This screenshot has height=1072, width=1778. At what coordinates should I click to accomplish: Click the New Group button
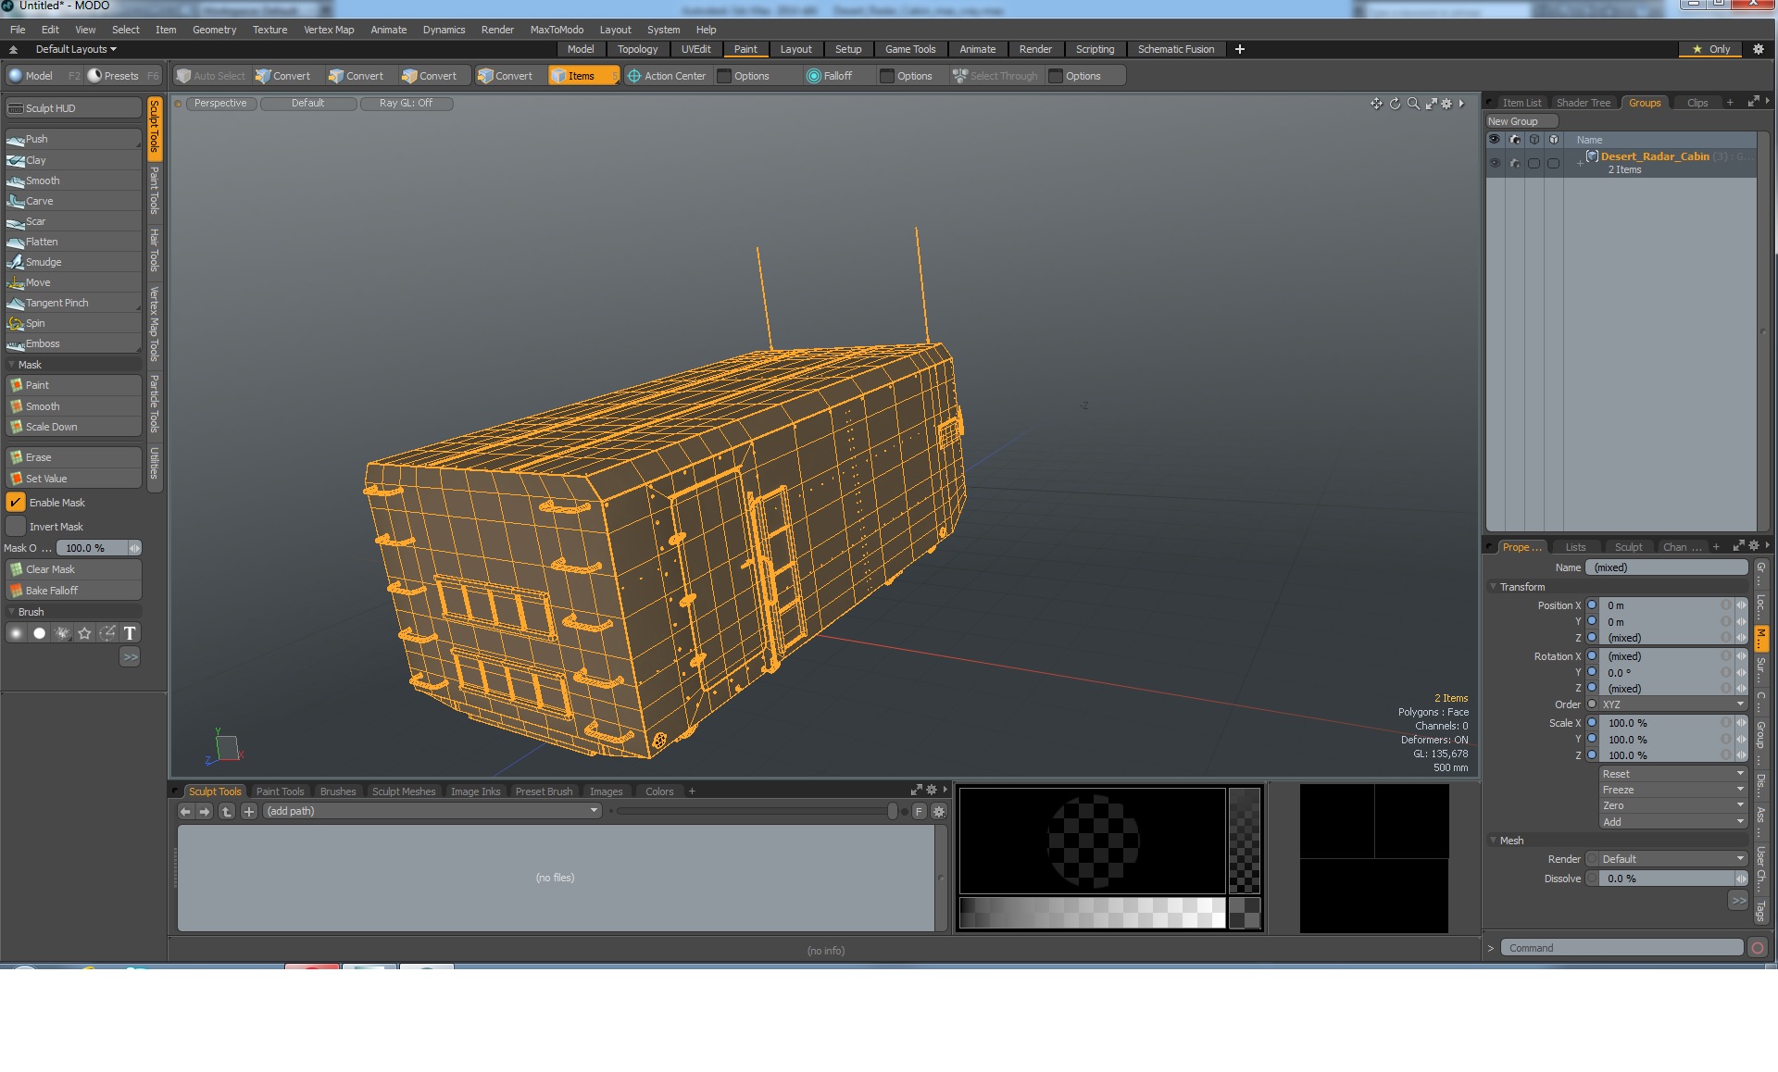click(x=1521, y=121)
